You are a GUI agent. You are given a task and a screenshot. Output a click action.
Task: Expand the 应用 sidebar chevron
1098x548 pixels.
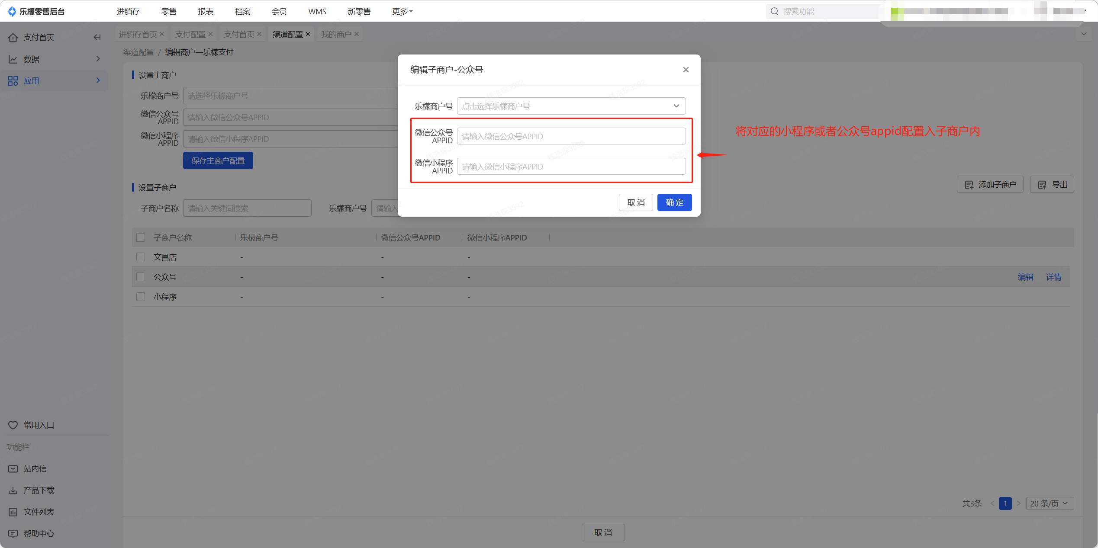coord(98,80)
